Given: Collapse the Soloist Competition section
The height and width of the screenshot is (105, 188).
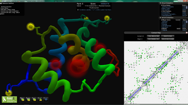Looking at the screenshot, I should (160, 17).
